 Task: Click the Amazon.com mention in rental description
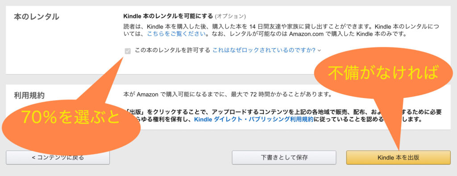point(307,34)
